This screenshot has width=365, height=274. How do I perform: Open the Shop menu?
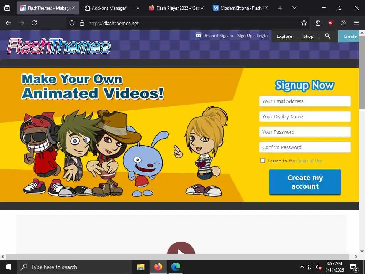(308, 36)
